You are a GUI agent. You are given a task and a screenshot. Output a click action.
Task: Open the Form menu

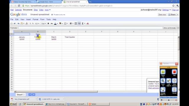42,19
